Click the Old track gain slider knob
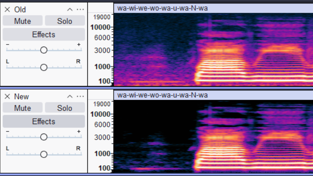313x176 pixels. click(x=44, y=50)
